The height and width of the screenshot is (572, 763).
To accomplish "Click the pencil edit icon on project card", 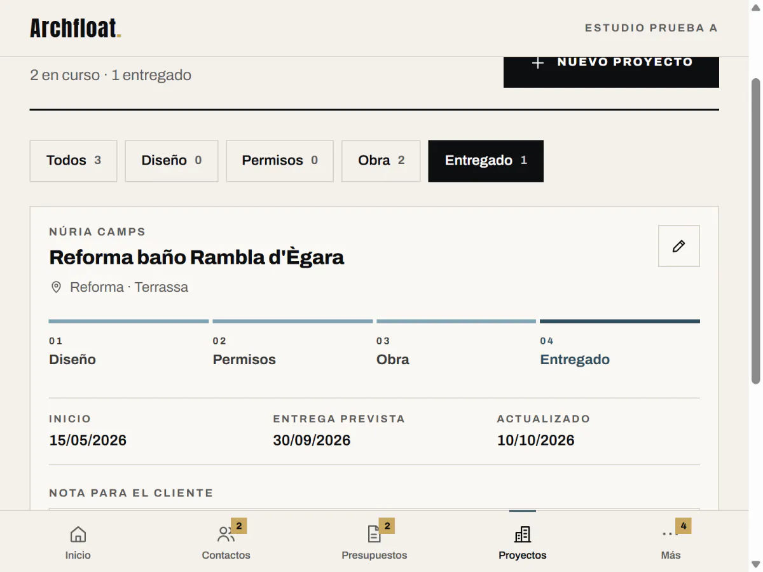I will coord(678,246).
